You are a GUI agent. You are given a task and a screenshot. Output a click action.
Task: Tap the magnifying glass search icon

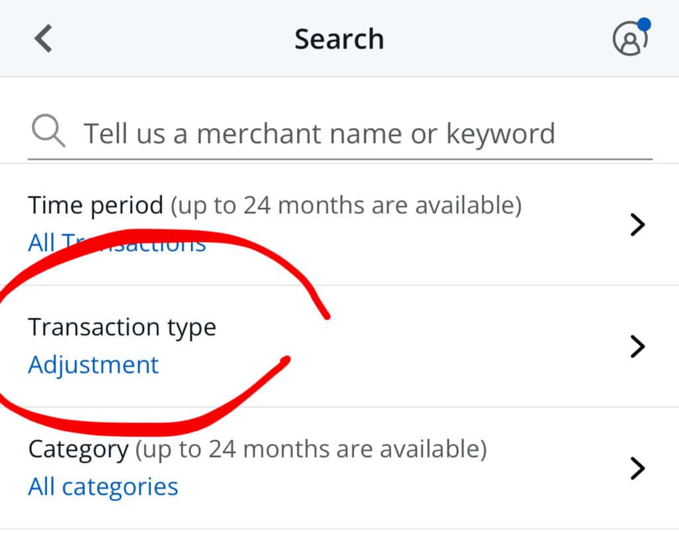(48, 131)
